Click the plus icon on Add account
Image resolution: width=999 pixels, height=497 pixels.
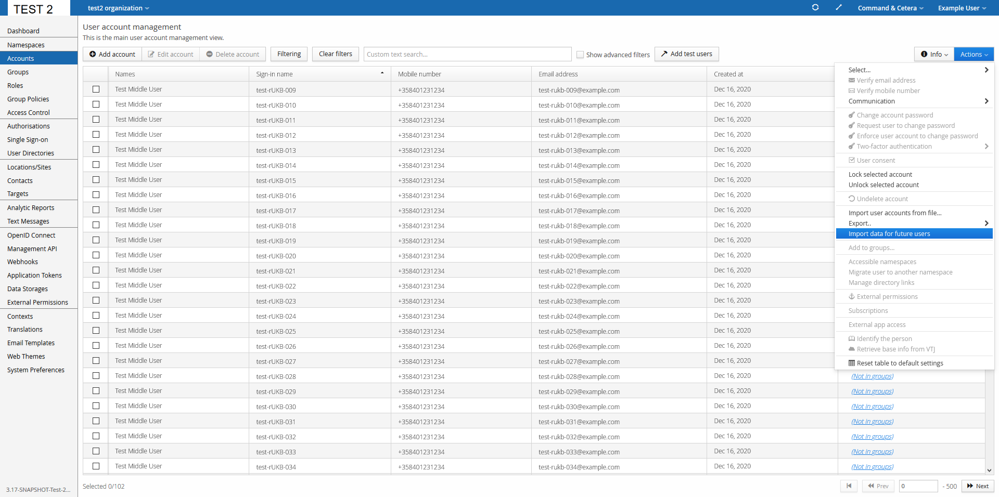pyautogui.click(x=93, y=54)
